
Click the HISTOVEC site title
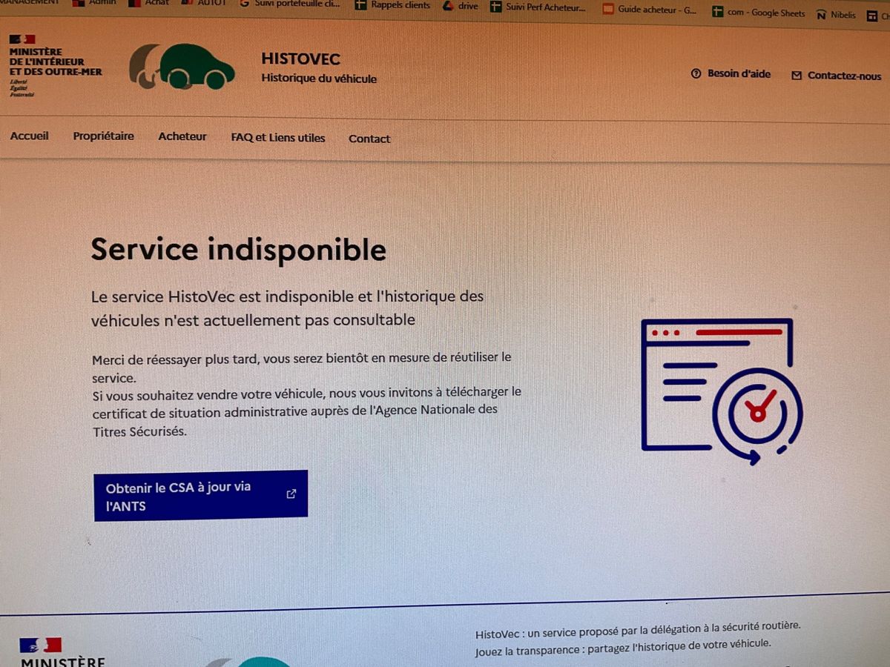pos(301,59)
